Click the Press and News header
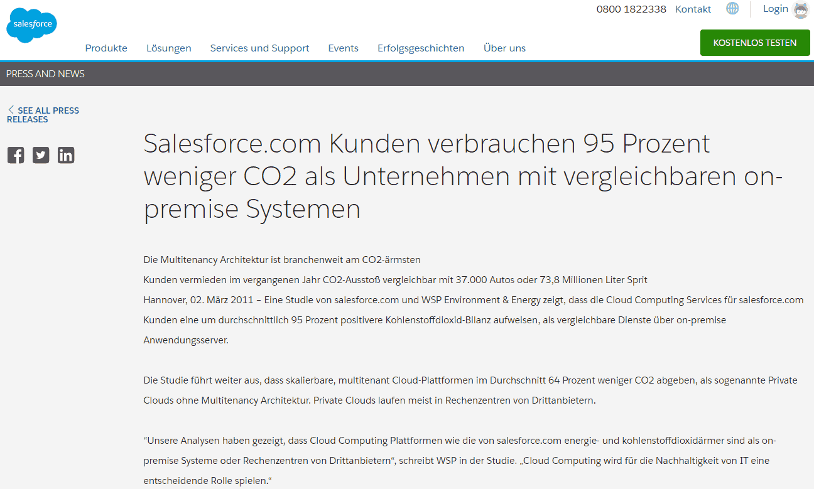This screenshot has width=814, height=489. 45,74
